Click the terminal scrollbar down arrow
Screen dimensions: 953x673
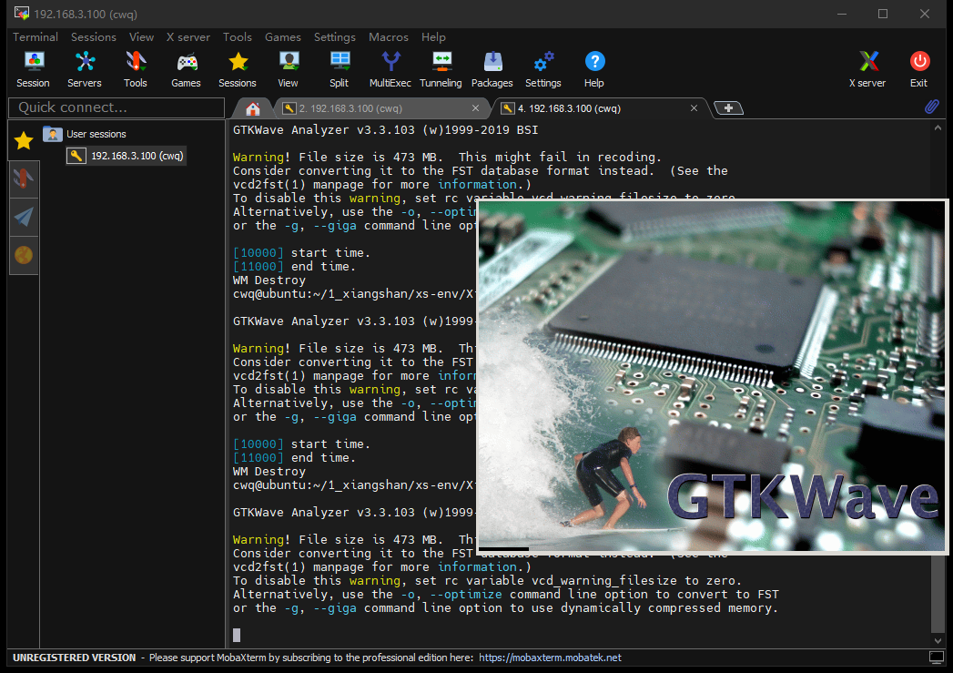(938, 641)
